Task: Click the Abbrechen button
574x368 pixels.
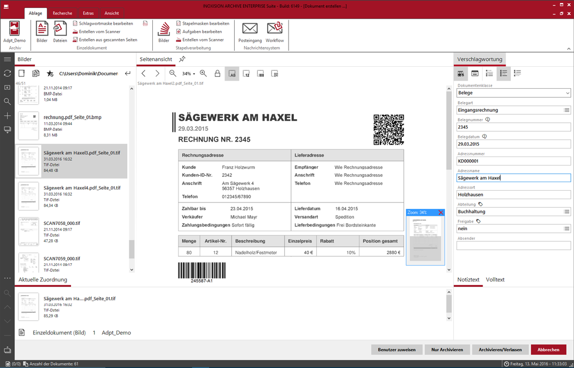Action: click(548, 350)
